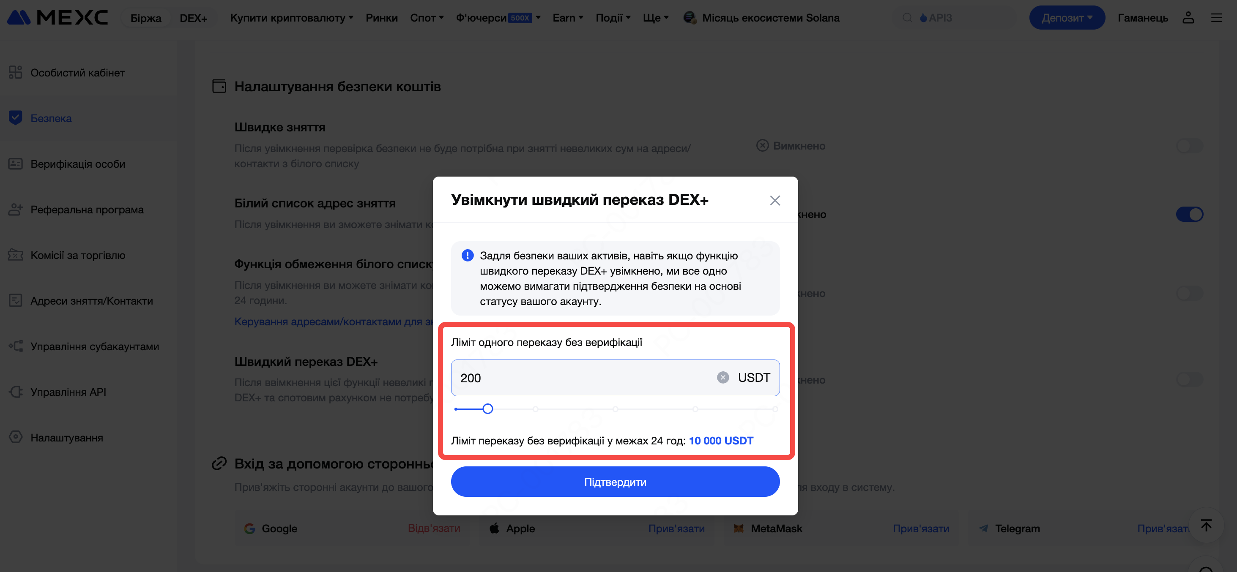Open the hamburger menu icon
Screen dimensions: 1237x572
[x=1216, y=18]
